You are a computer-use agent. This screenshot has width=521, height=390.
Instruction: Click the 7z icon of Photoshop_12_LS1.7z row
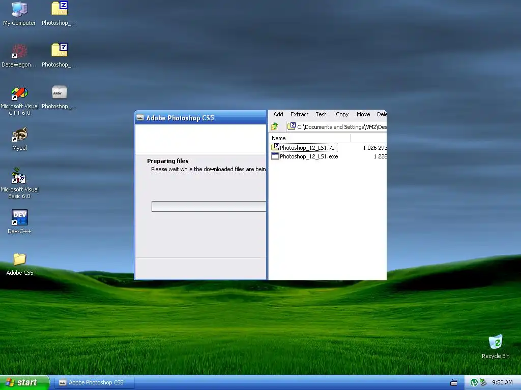[x=275, y=147]
